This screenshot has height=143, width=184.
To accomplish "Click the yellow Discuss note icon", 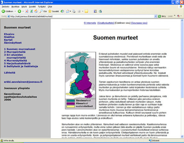I will (x=86, y=11).
